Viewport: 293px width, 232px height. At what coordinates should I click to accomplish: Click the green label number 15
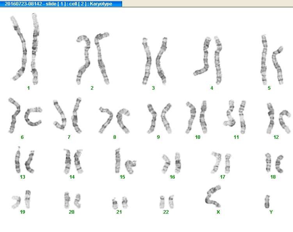tap(123, 177)
